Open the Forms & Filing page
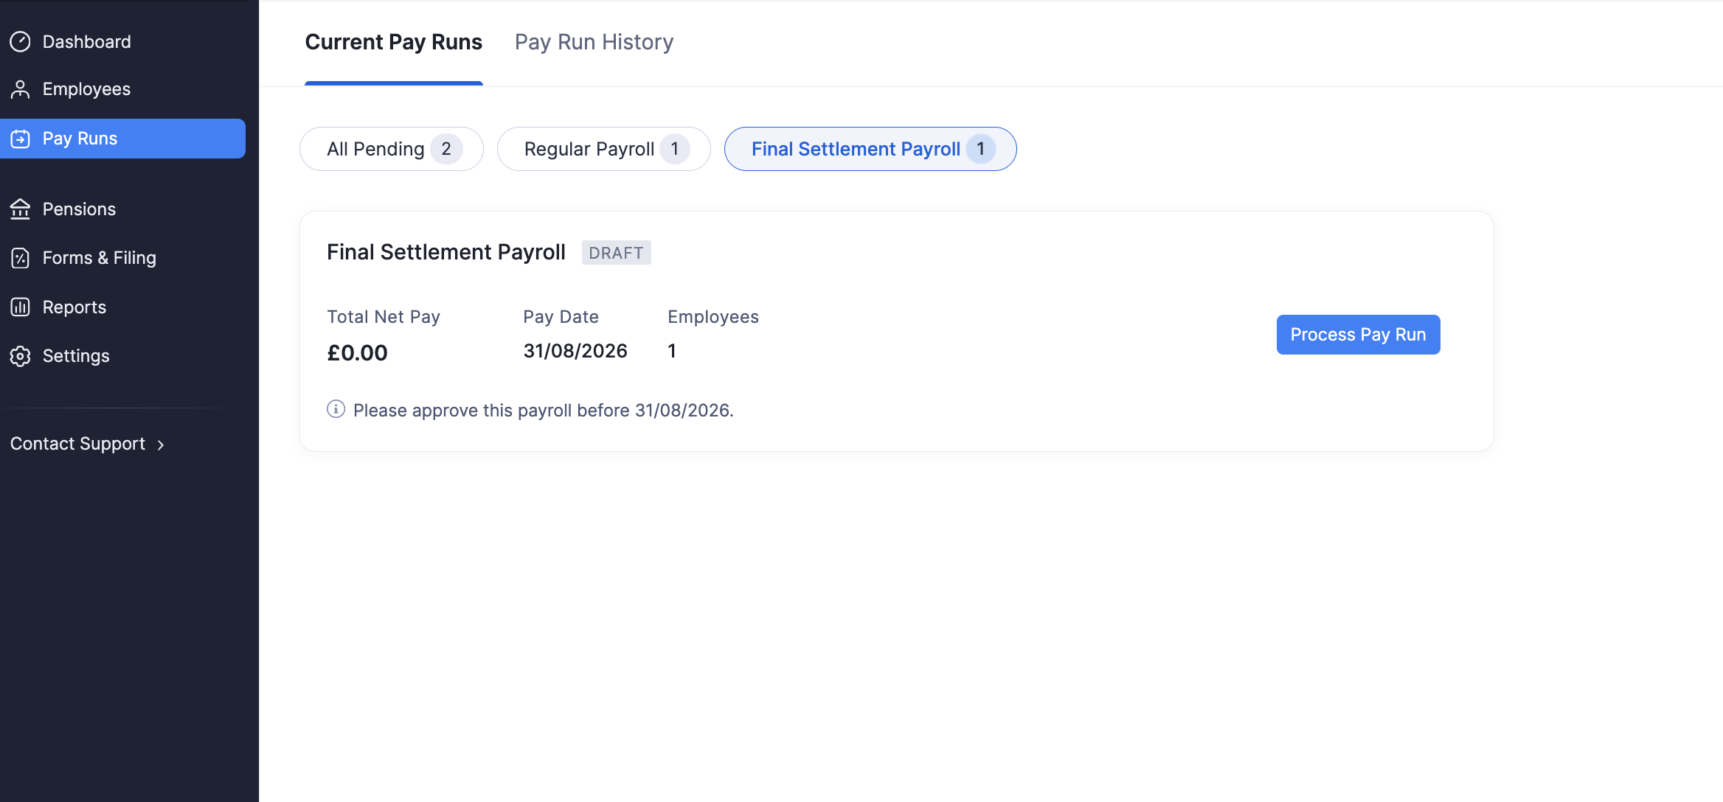Screen dimensions: 1723x802 [x=99, y=258]
